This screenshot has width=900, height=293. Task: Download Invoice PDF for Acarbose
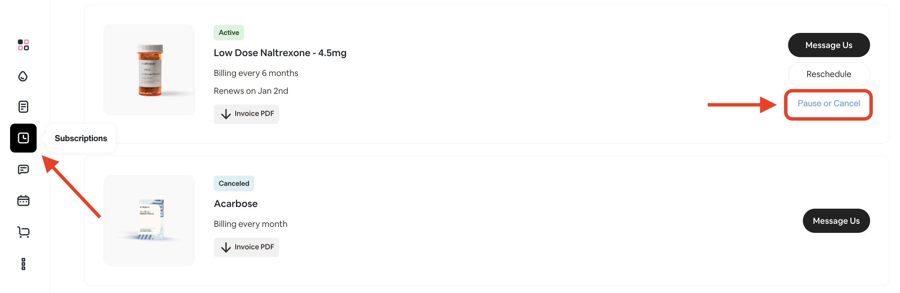coord(246,247)
